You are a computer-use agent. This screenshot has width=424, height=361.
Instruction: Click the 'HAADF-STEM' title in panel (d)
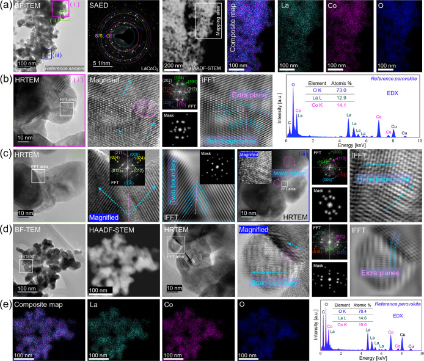(x=112, y=230)
